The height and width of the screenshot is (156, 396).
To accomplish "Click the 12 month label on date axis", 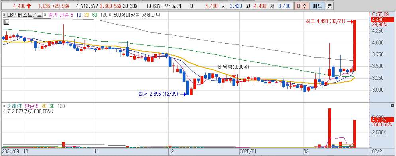I will point(171,152).
